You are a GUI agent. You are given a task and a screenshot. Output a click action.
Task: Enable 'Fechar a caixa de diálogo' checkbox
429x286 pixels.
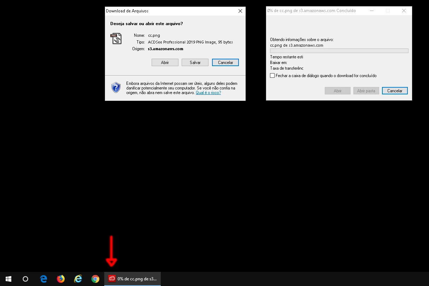click(x=272, y=76)
